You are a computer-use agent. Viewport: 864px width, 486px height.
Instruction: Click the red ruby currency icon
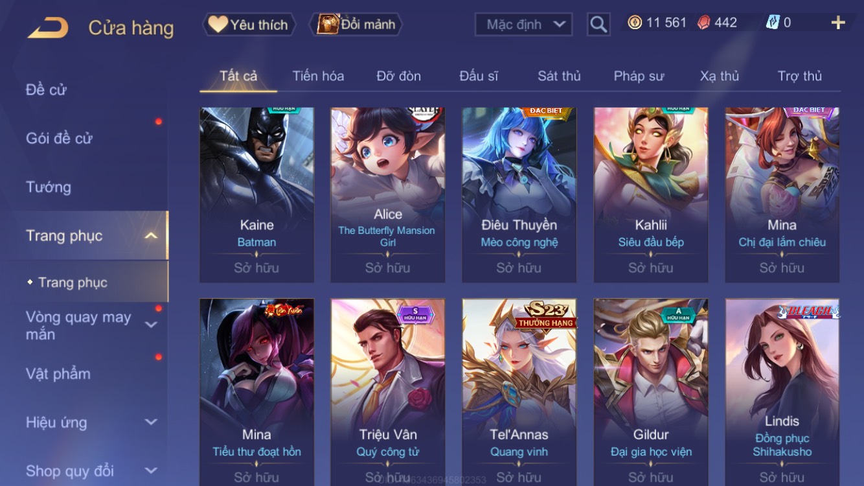[x=703, y=23]
